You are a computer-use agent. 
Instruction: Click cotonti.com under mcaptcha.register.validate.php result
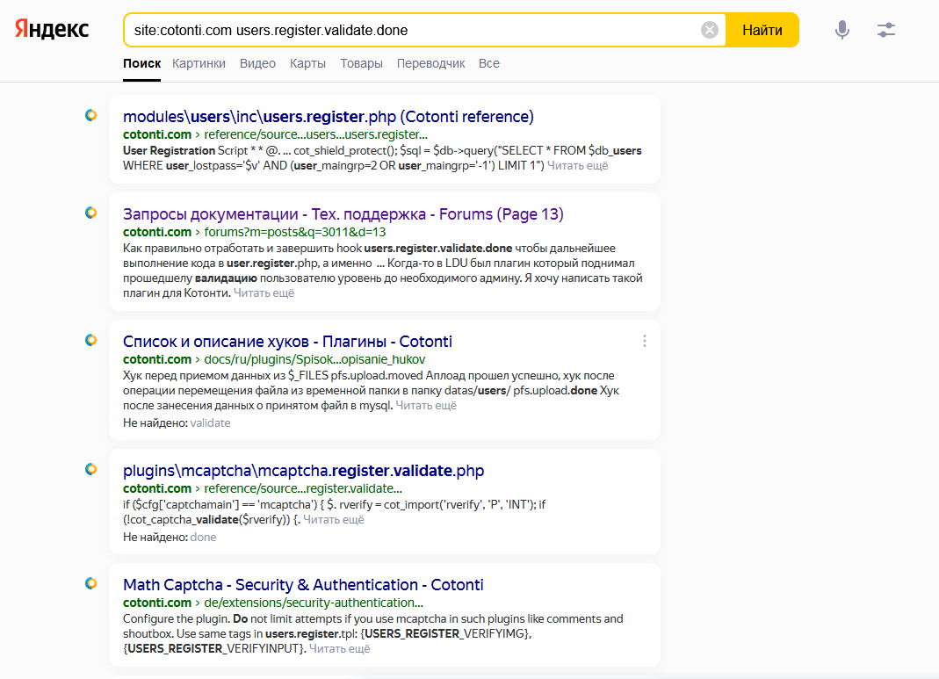click(x=157, y=488)
